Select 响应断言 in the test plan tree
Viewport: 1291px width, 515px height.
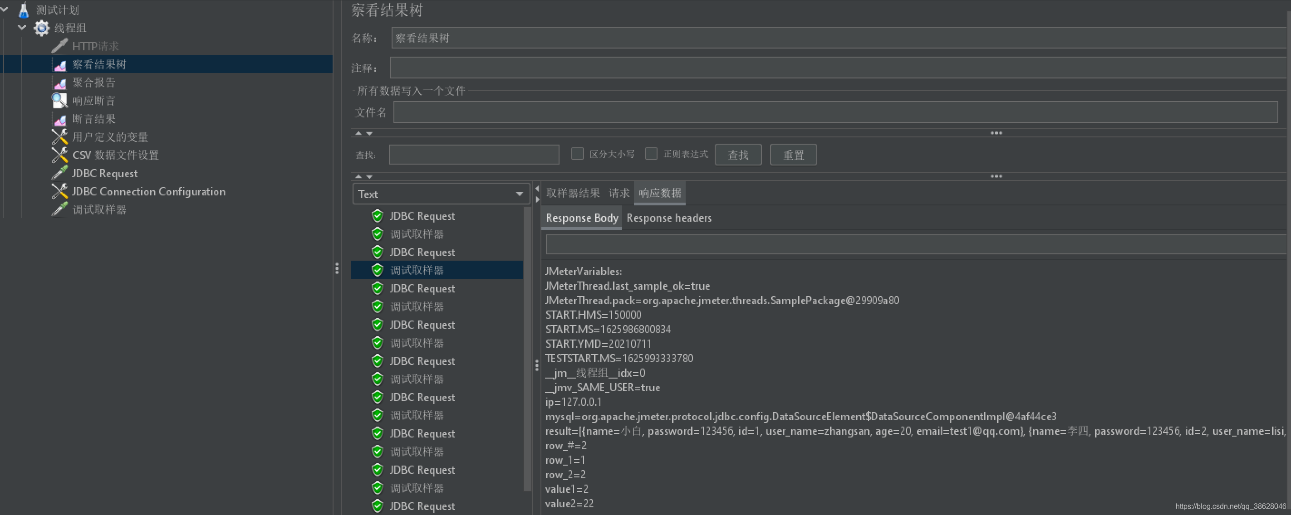point(94,101)
